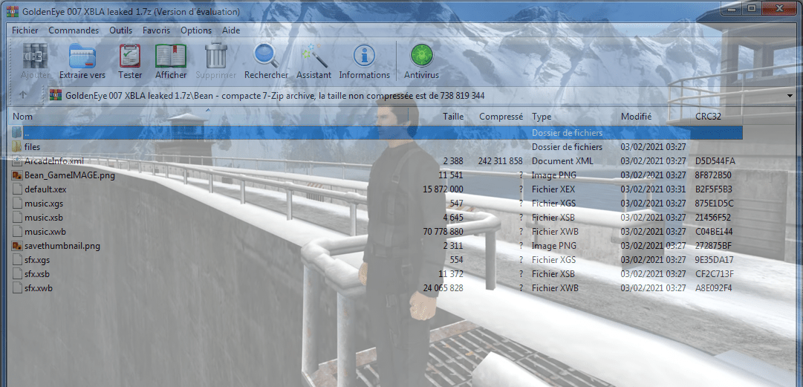
Task: Start the Antivirus scan icon
Action: 421,55
